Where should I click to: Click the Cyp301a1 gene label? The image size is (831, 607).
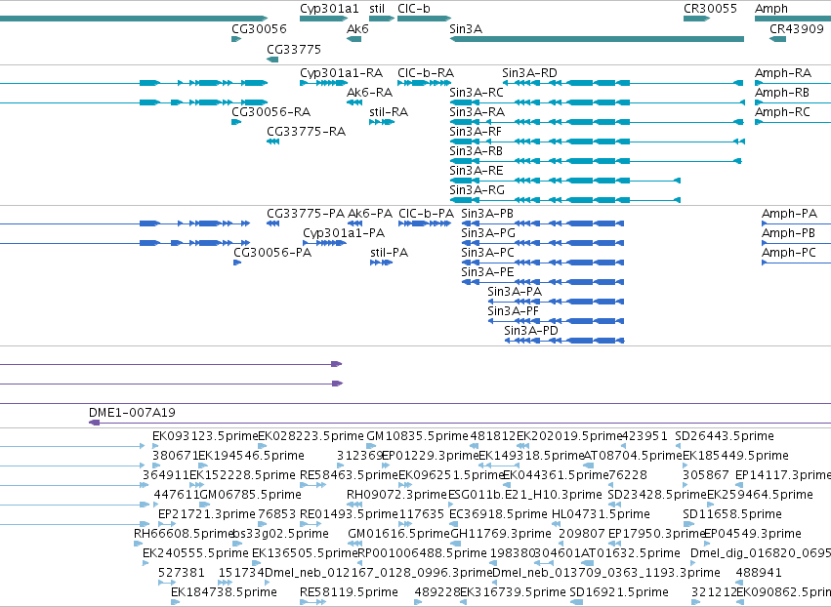click(329, 9)
